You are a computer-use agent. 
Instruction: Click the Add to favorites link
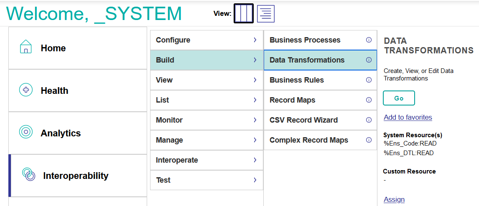408,117
